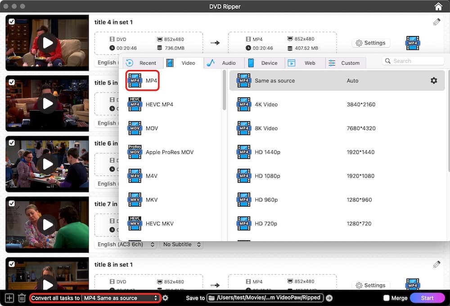The height and width of the screenshot is (306, 450).
Task: Click the trash icon to delete tasks
Action: point(22,297)
